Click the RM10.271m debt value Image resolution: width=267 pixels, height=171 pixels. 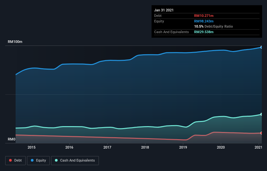[204, 16]
